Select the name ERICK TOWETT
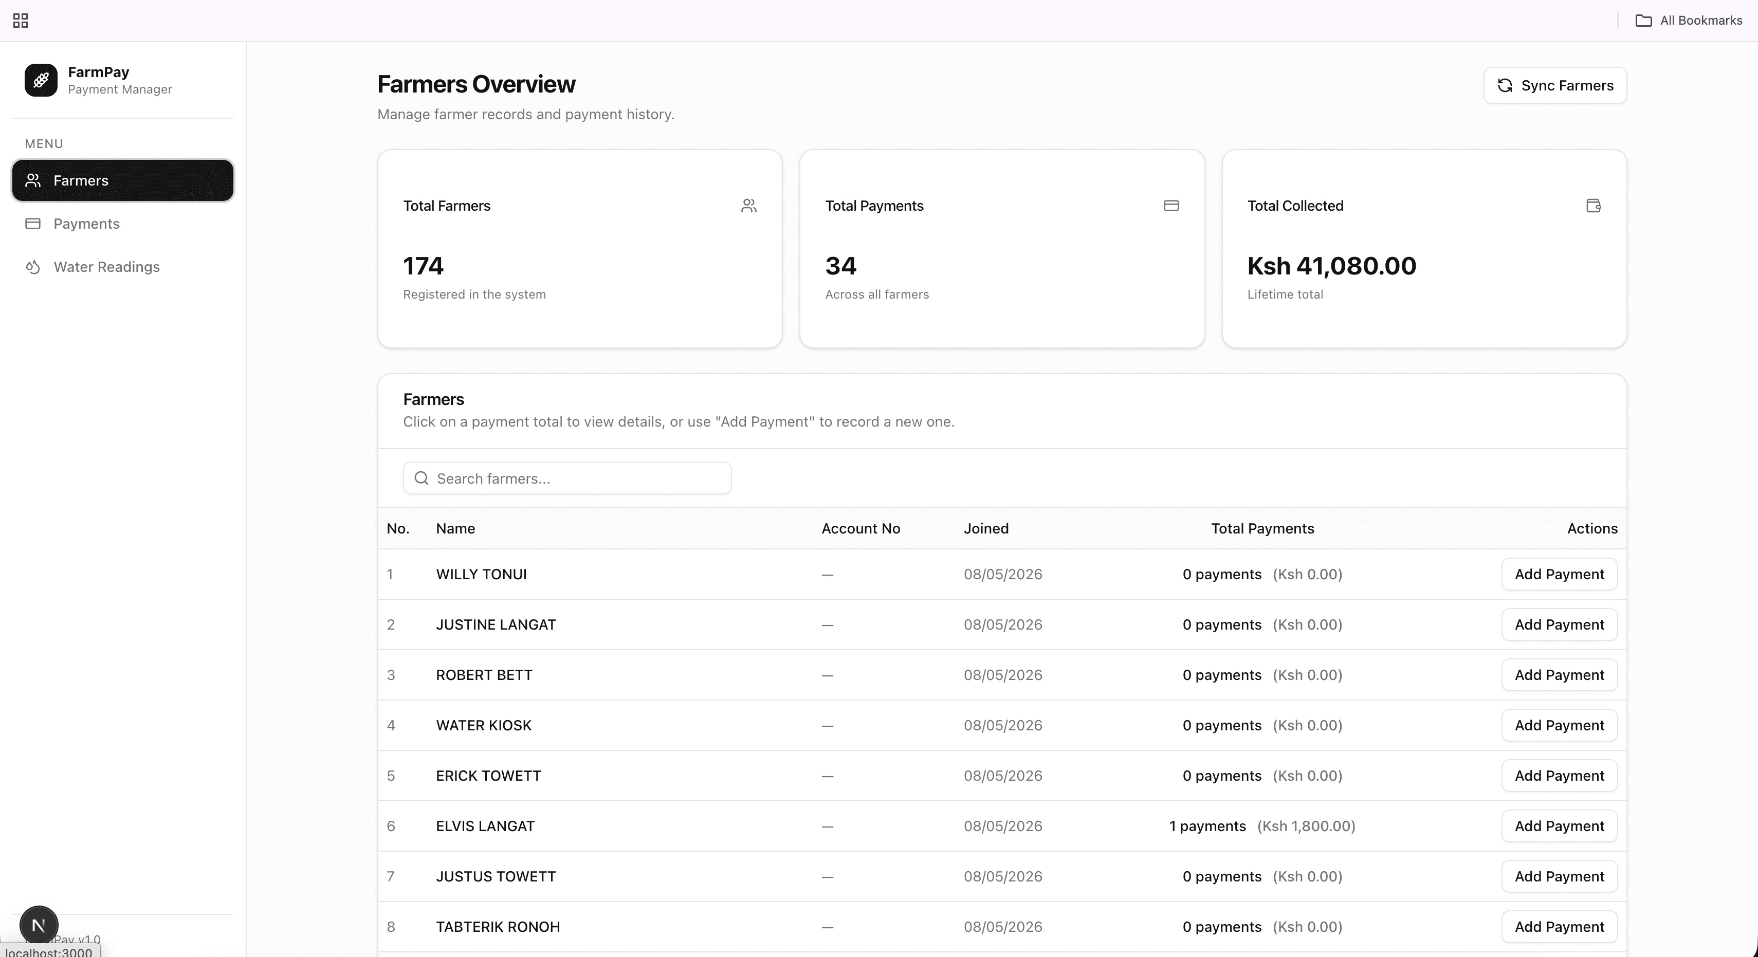The width and height of the screenshot is (1758, 957). pyautogui.click(x=489, y=776)
